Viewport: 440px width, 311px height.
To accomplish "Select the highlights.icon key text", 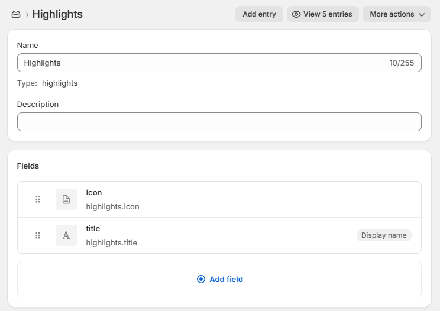I will coord(112,207).
